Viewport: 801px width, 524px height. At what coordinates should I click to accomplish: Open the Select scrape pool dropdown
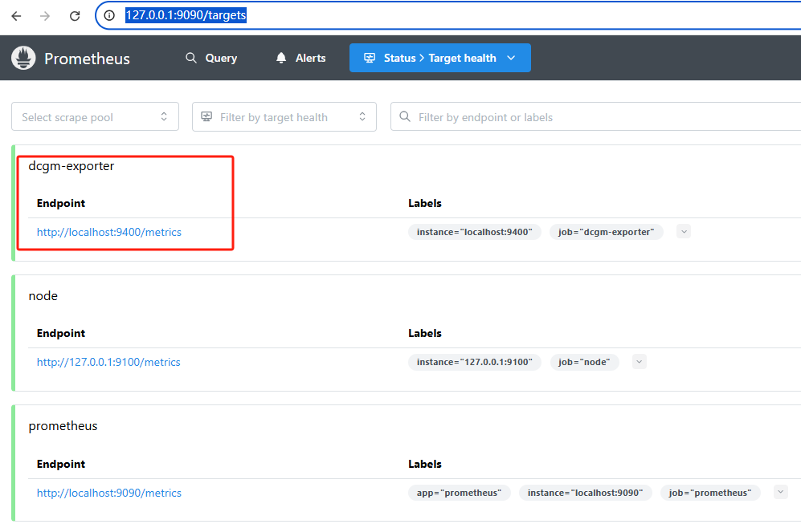click(x=95, y=117)
